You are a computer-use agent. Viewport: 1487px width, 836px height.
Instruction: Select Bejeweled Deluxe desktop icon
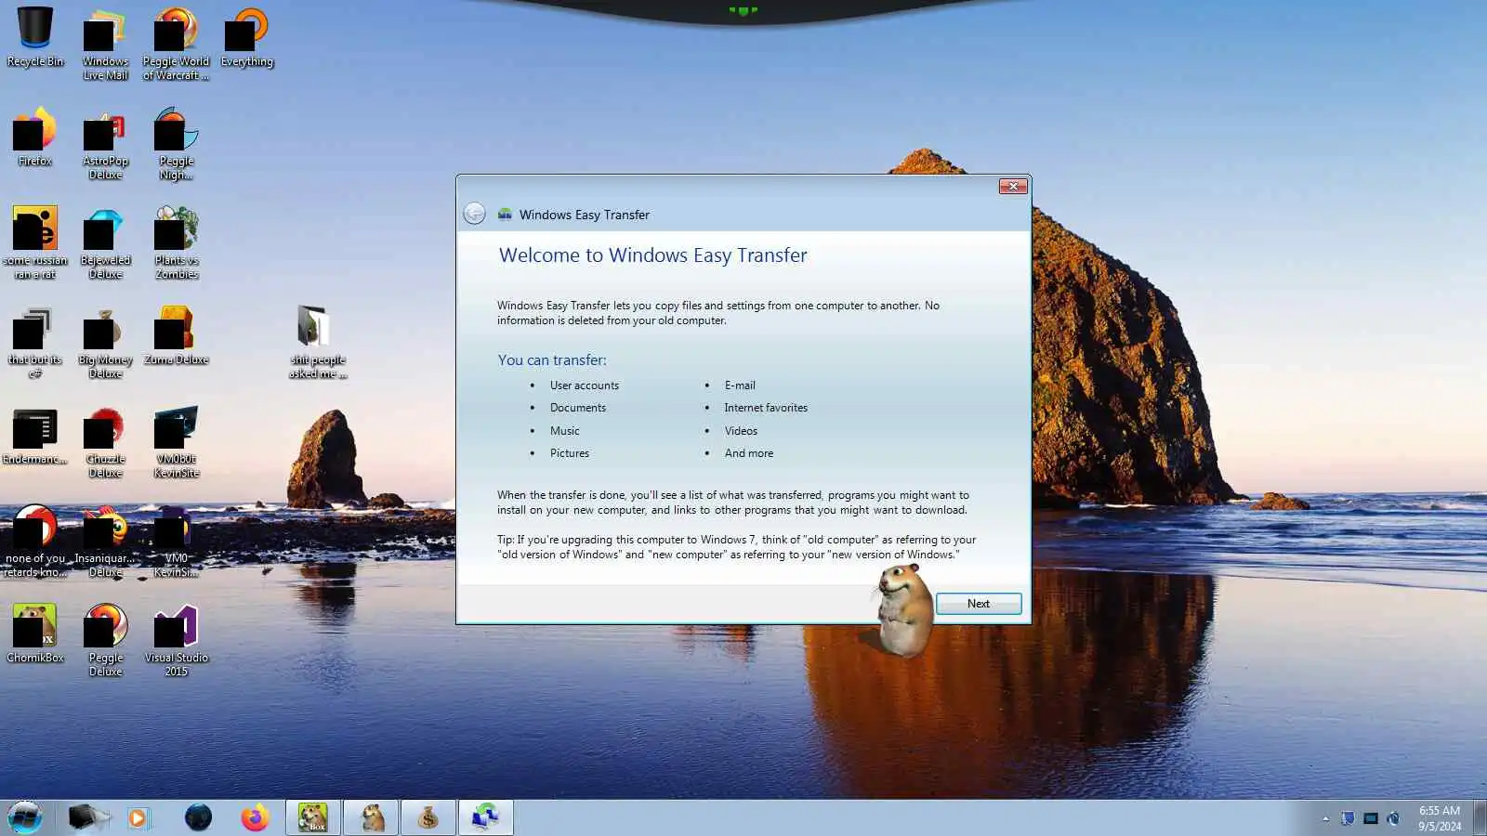pyautogui.click(x=105, y=242)
